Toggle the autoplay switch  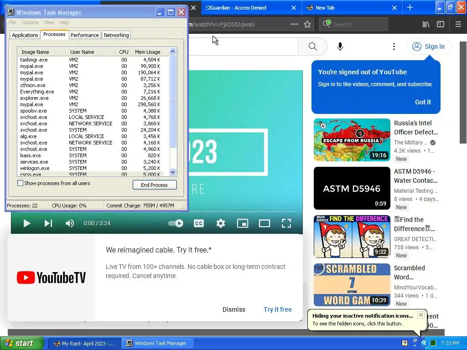176,223
